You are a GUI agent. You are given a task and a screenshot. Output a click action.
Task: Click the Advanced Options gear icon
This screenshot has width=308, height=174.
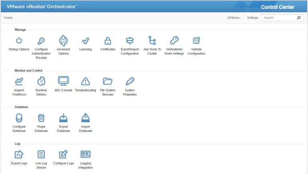pos(63,40)
